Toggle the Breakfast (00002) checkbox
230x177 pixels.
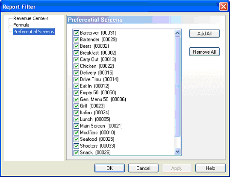(76, 53)
